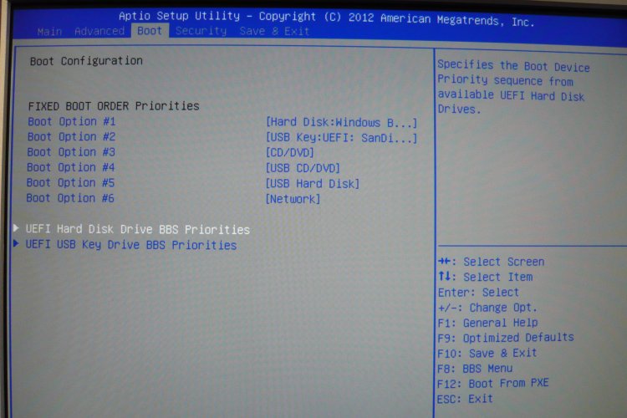Image resolution: width=627 pixels, height=418 pixels.
Task: Open the Advanced tab
Action: pyautogui.click(x=99, y=31)
